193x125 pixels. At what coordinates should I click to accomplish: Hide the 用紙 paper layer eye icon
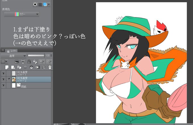[x=3, y=85]
